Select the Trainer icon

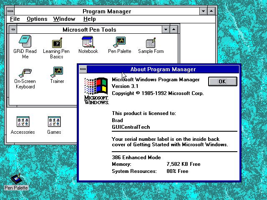(x=57, y=72)
